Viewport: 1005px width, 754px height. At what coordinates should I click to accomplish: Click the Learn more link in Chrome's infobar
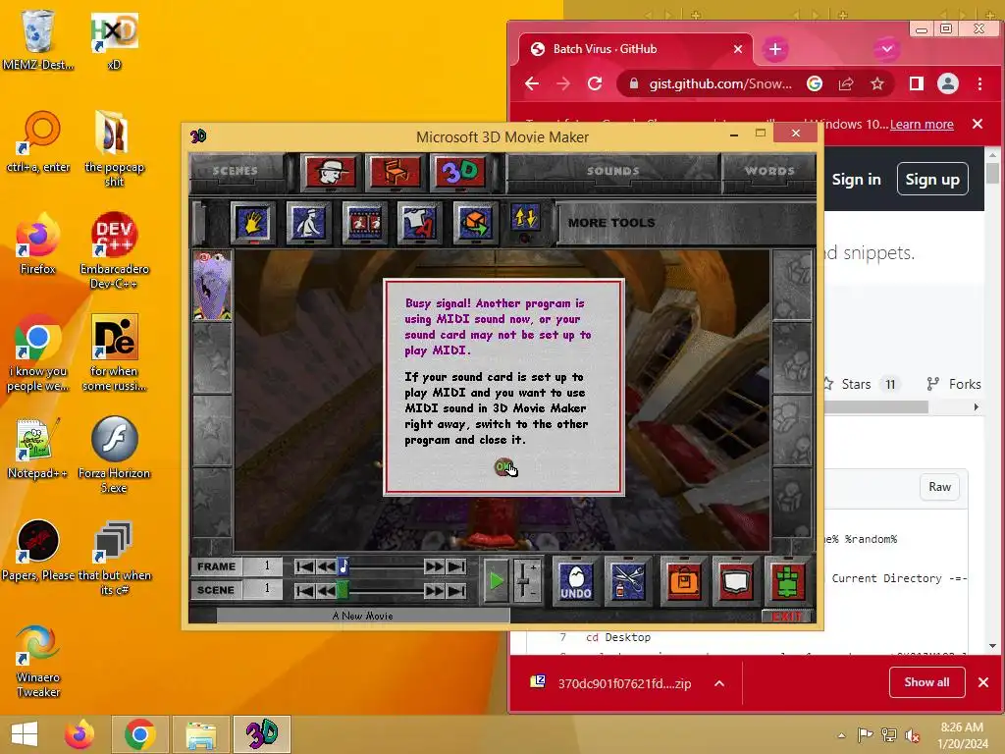[921, 125]
